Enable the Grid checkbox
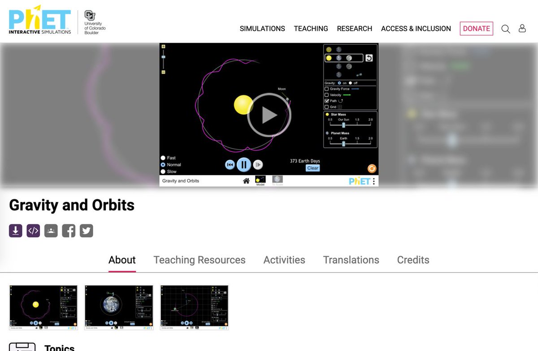The image size is (538, 351). point(327,107)
